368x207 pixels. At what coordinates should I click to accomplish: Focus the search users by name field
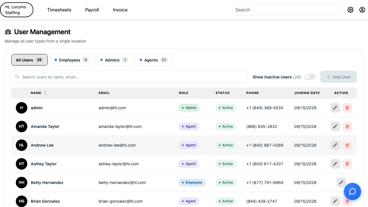[x=129, y=77]
